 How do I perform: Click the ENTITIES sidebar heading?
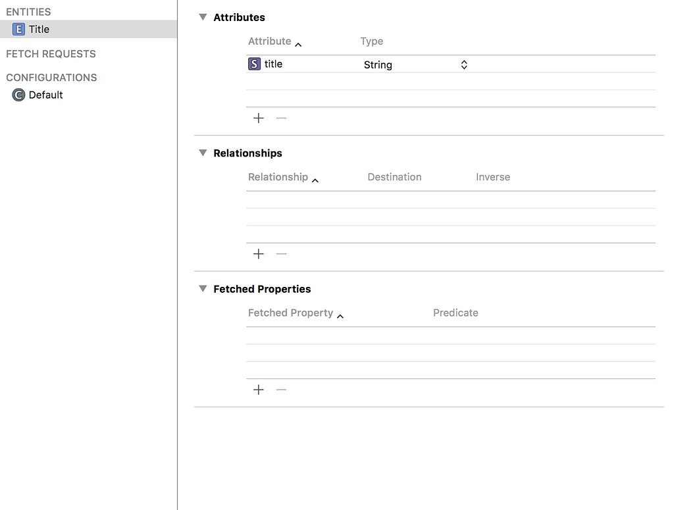[28, 12]
